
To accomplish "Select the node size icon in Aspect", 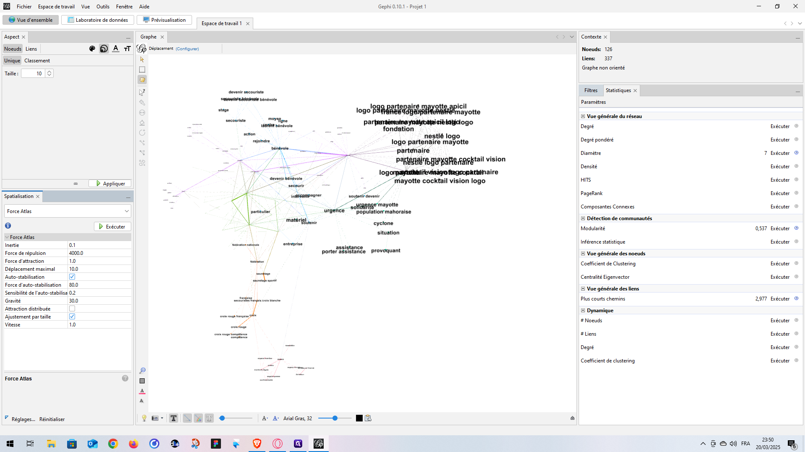I will (104, 49).
